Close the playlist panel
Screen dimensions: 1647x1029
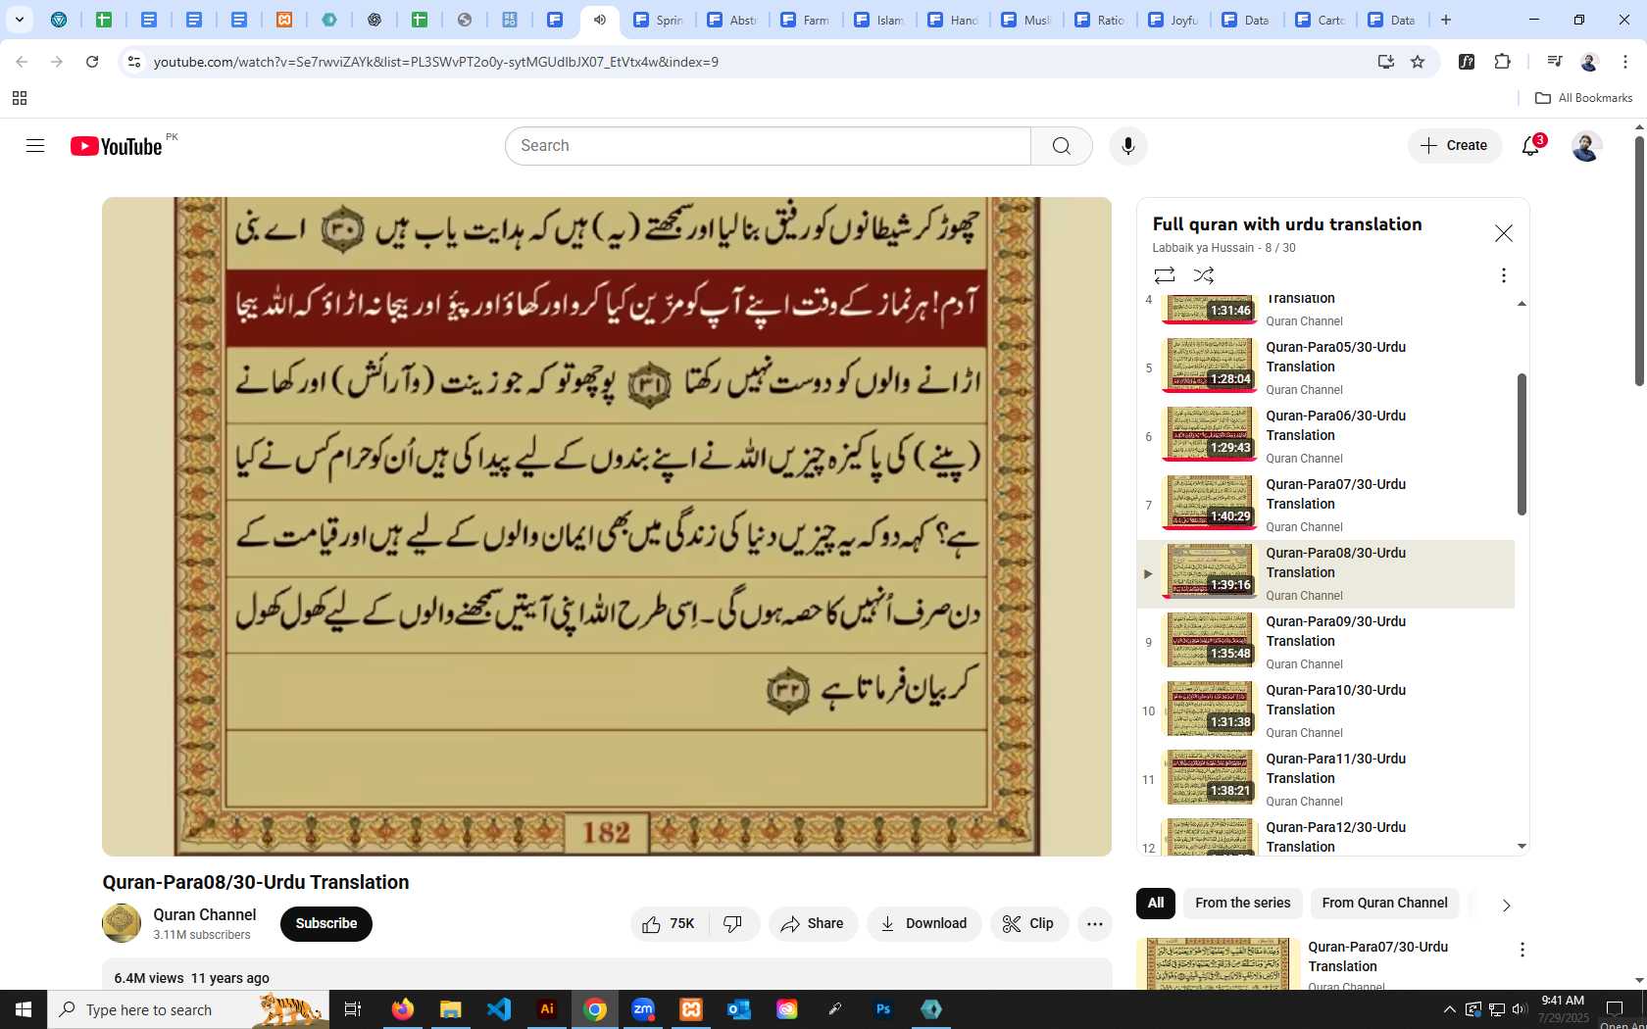point(1503,233)
